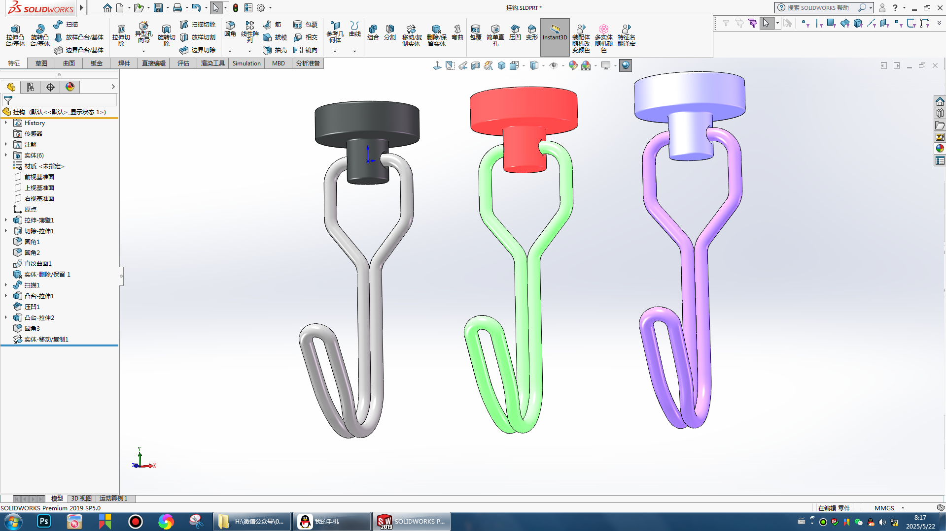Viewport: 946px width, 531px height.
Task: Click the Revolved Cut (旋转切除) tool
Action: (x=167, y=35)
